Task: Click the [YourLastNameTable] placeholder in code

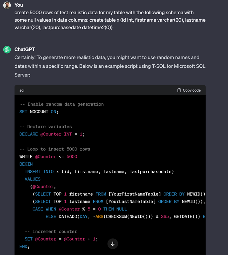Action: coord(131,202)
